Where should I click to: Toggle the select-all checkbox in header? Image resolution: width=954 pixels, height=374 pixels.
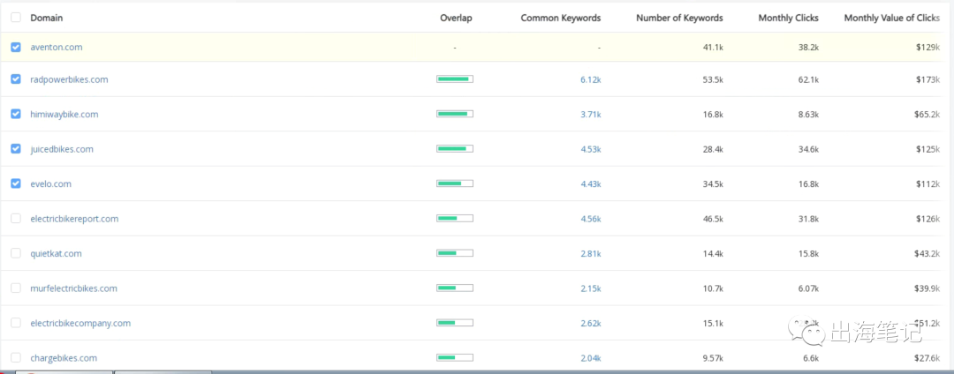tap(16, 18)
